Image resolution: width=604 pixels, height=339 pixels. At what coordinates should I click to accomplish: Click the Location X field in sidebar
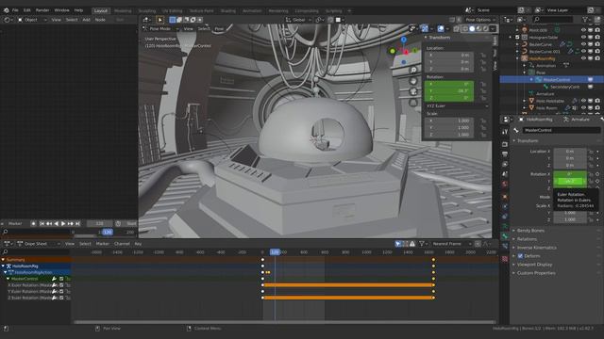pos(449,55)
